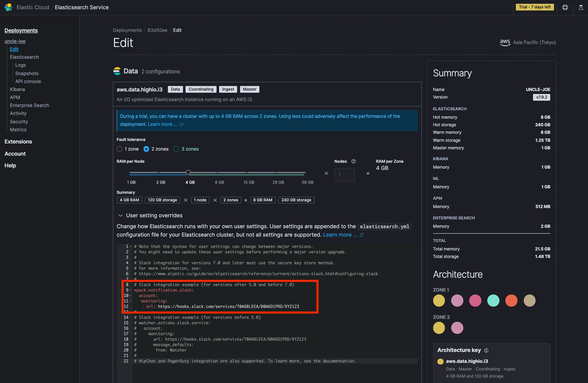Open API console in the sidebar
Image resolution: width=588 pixels, height=383 pixels.
[28, 81]
